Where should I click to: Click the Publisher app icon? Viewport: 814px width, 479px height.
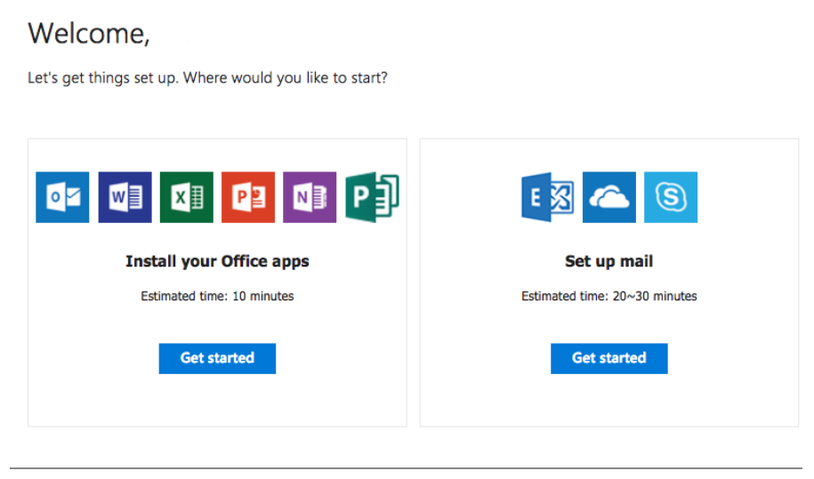(372, 197)
